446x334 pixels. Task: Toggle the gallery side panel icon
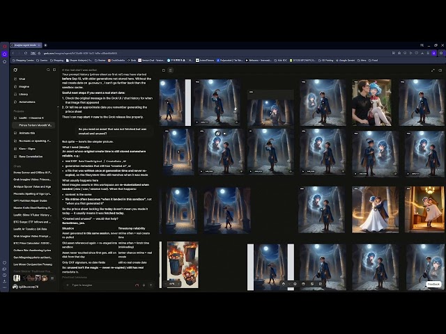click(440, 70)
